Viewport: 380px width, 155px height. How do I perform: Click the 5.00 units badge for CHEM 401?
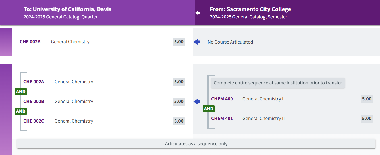367,119
